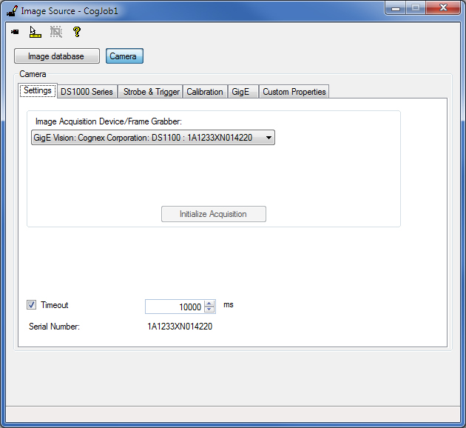Screen dimensions: 466x428
Task: Decrease timeout with the down arrow
Action: click(x=209, y=310)
